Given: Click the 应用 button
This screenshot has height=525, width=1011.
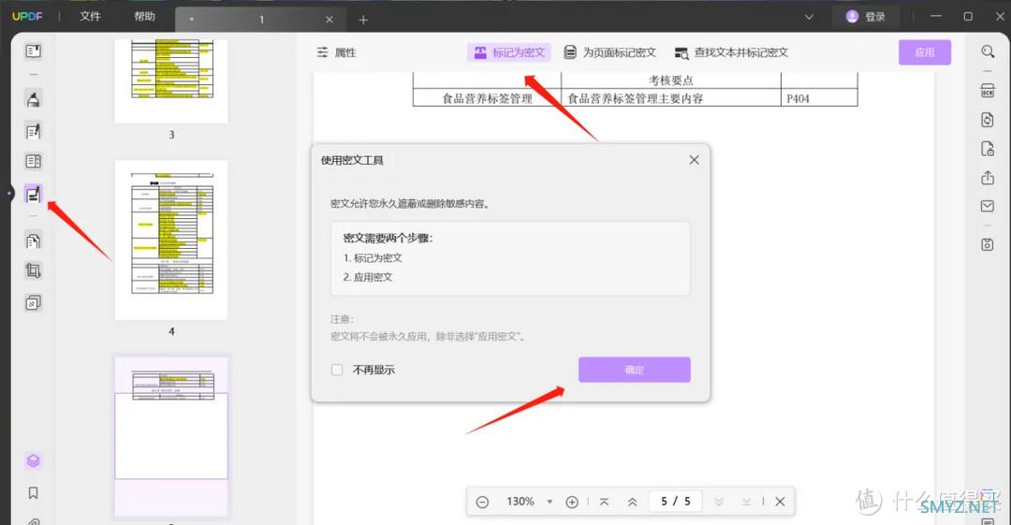Looking at the screenshot, I should tap(924, 52).
